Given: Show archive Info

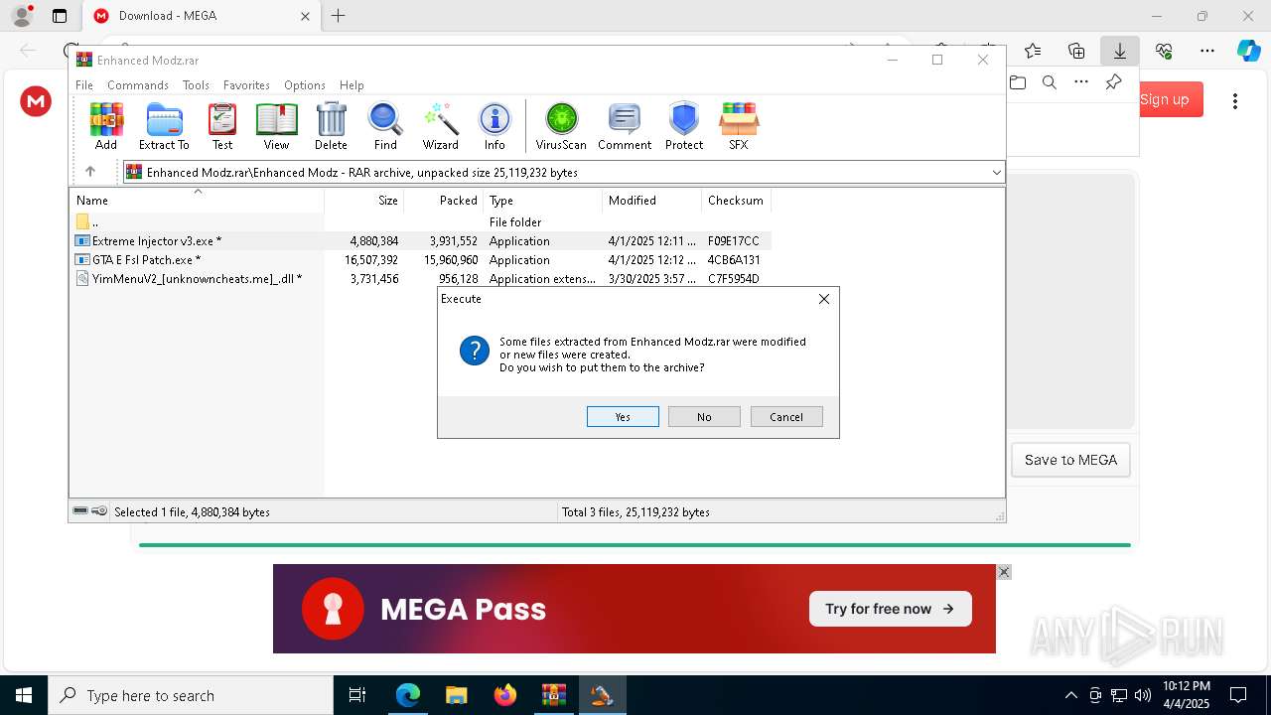Looking at the screenshot, I should pos(494,126).
